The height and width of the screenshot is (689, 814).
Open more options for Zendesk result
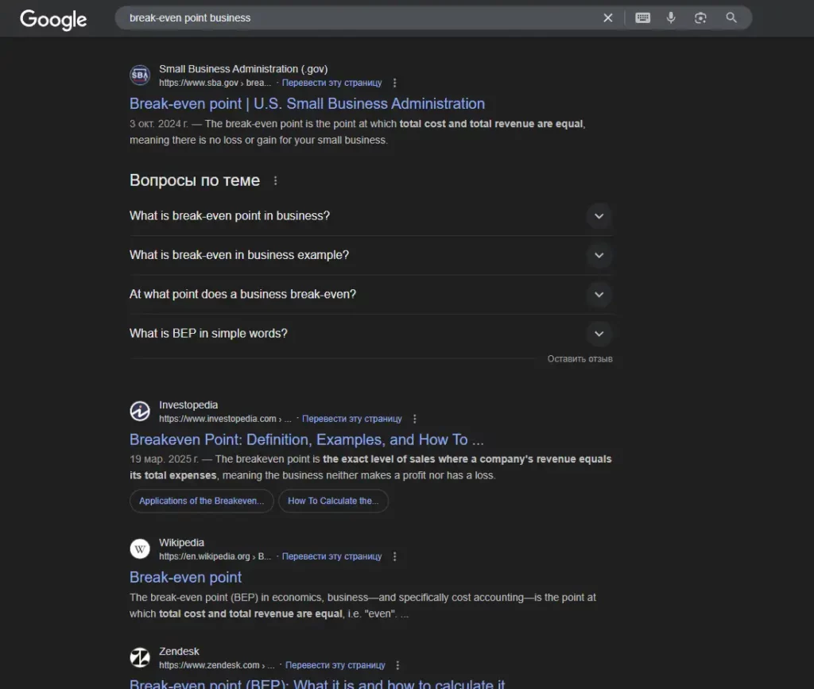397,665
